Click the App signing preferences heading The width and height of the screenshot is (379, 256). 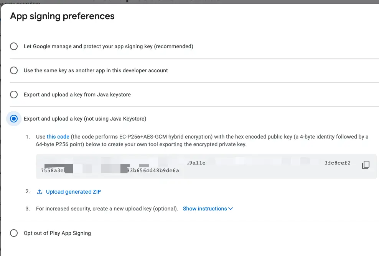tap(62, 16)
